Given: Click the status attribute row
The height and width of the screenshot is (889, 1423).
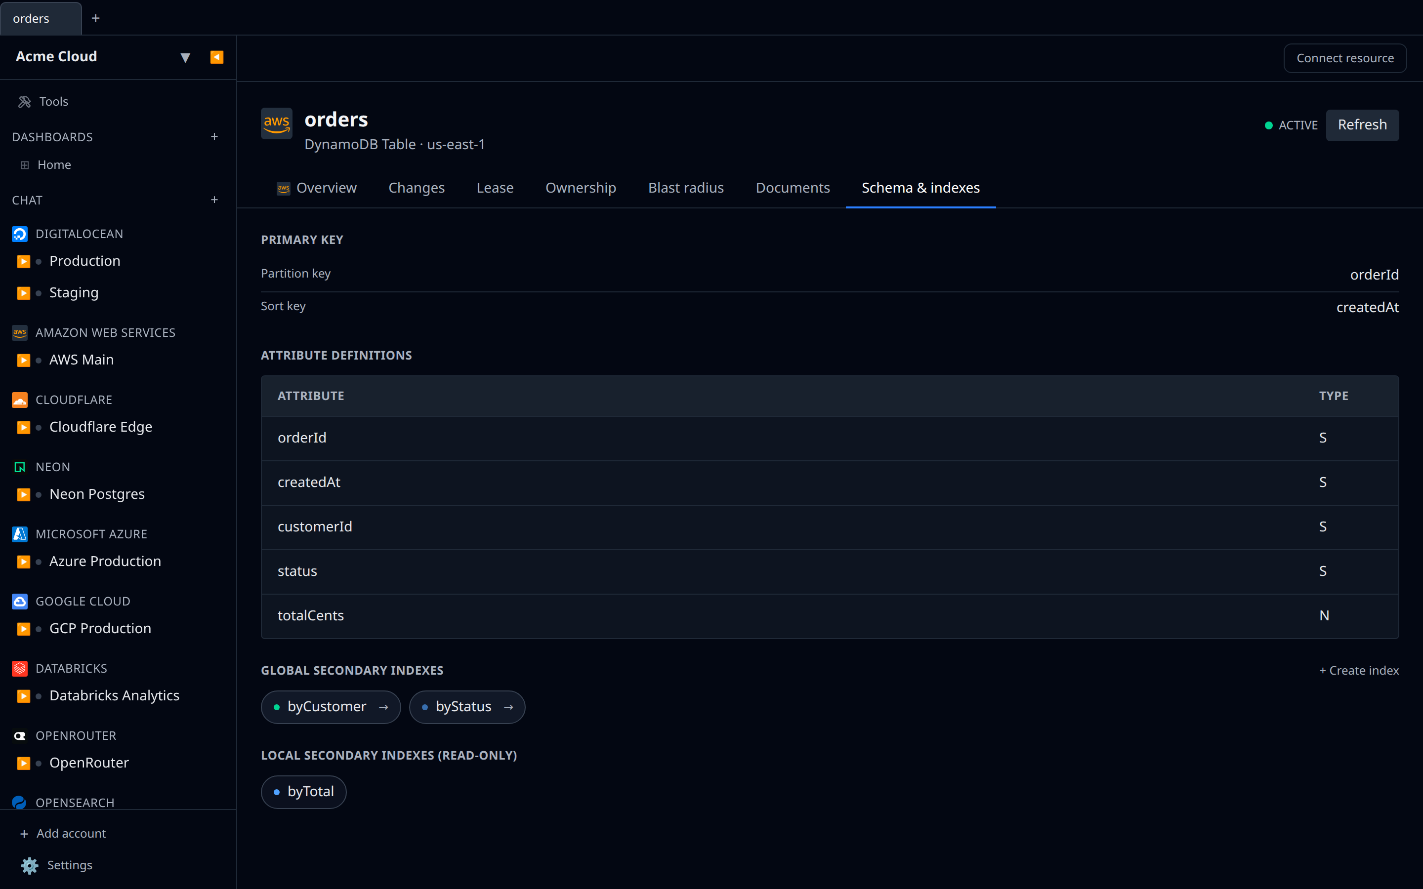Looking at the screenshot, I should click(830, 571).
